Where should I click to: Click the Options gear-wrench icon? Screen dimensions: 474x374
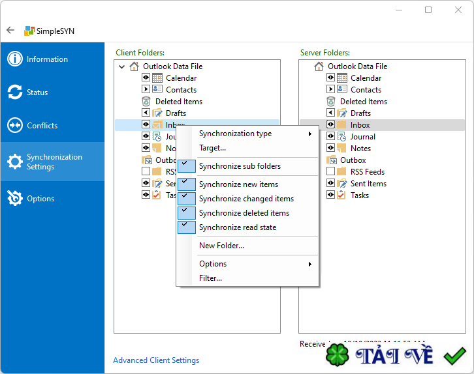tap(15, 198)
